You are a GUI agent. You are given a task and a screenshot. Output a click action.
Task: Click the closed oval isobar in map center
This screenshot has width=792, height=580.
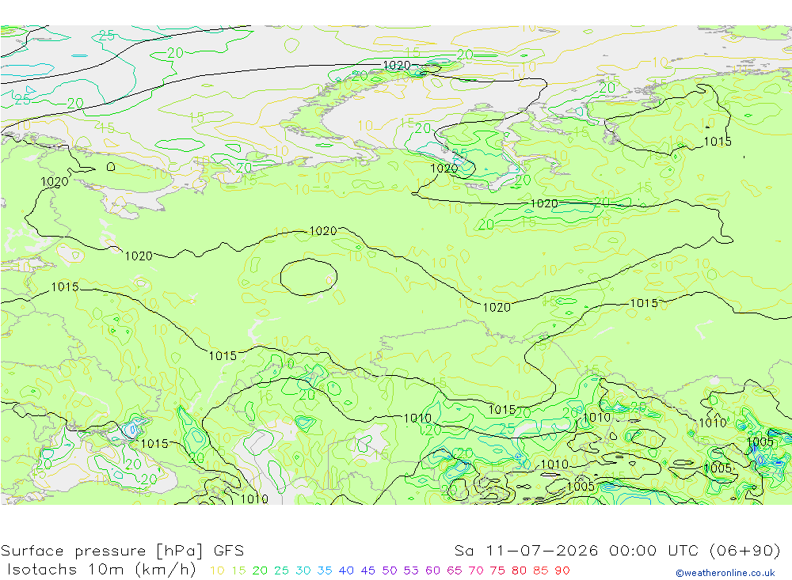(x=309, y=277)
